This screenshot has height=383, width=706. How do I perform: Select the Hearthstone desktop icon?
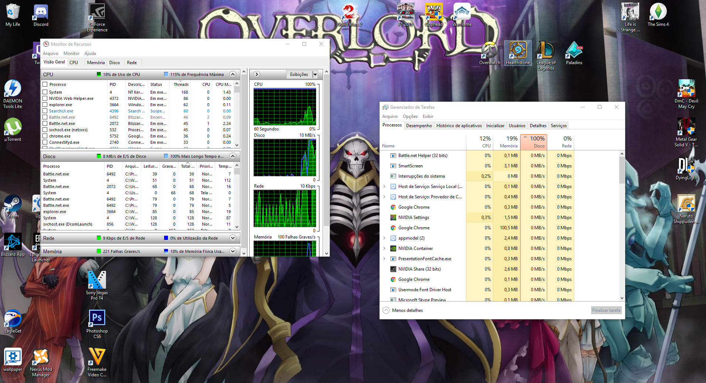pos(518,53)
